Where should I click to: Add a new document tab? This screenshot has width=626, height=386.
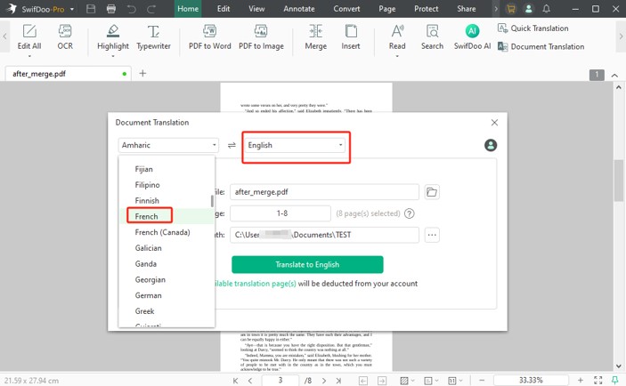coord(142,73)
